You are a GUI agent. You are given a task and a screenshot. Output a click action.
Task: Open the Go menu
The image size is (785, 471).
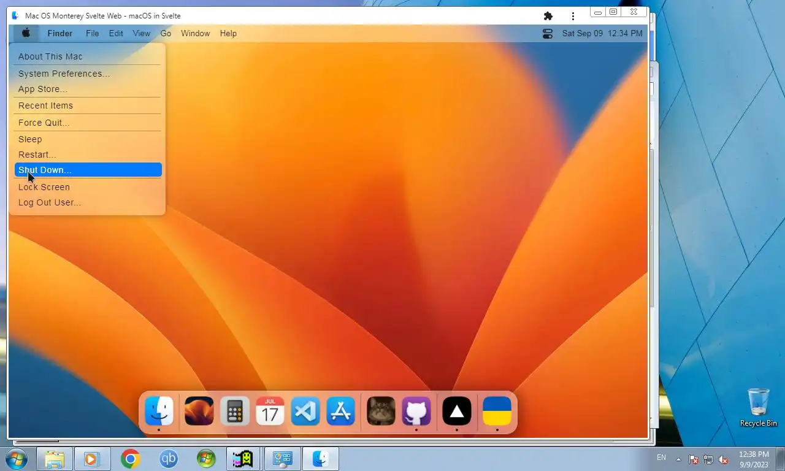[x=166, y=33]
